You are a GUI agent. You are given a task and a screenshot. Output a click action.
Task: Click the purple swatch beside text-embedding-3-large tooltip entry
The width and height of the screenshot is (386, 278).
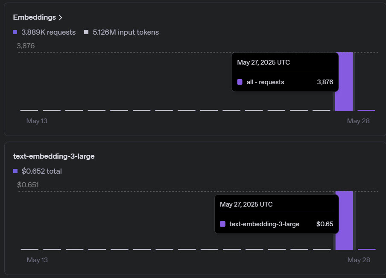click(x=222, y=224)
